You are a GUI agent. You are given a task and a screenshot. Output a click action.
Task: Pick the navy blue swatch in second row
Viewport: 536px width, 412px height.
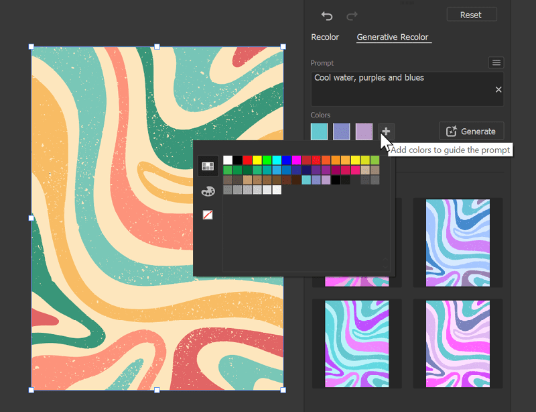306,170
